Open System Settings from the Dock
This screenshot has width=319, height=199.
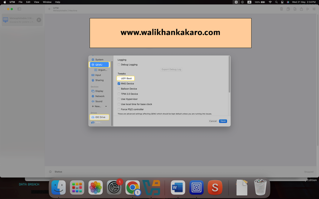tap(114, 187)
